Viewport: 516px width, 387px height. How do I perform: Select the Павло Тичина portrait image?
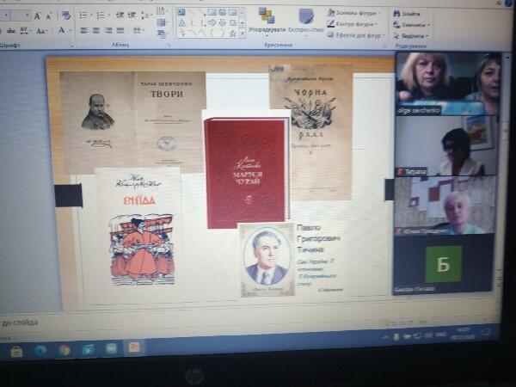pos(267,260)
